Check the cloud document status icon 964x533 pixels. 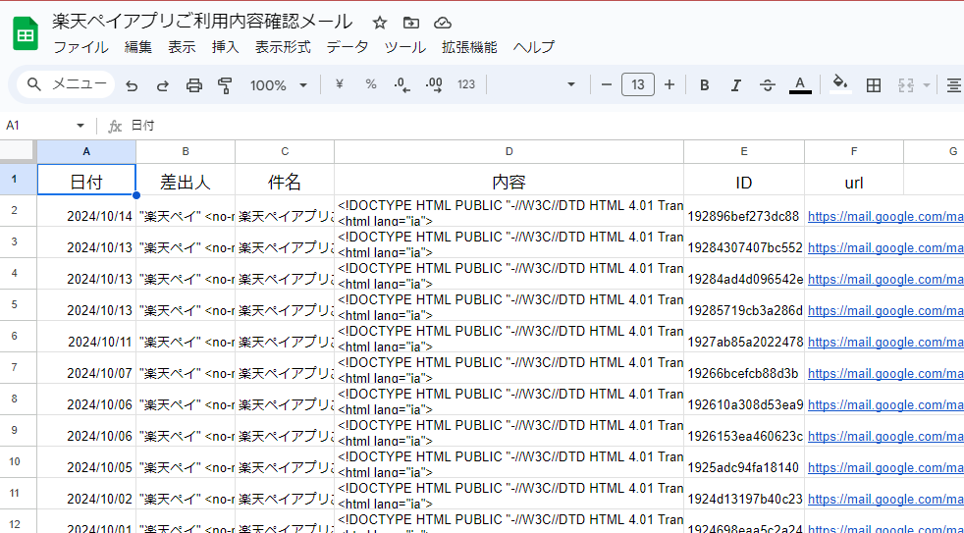click(443, 24)
